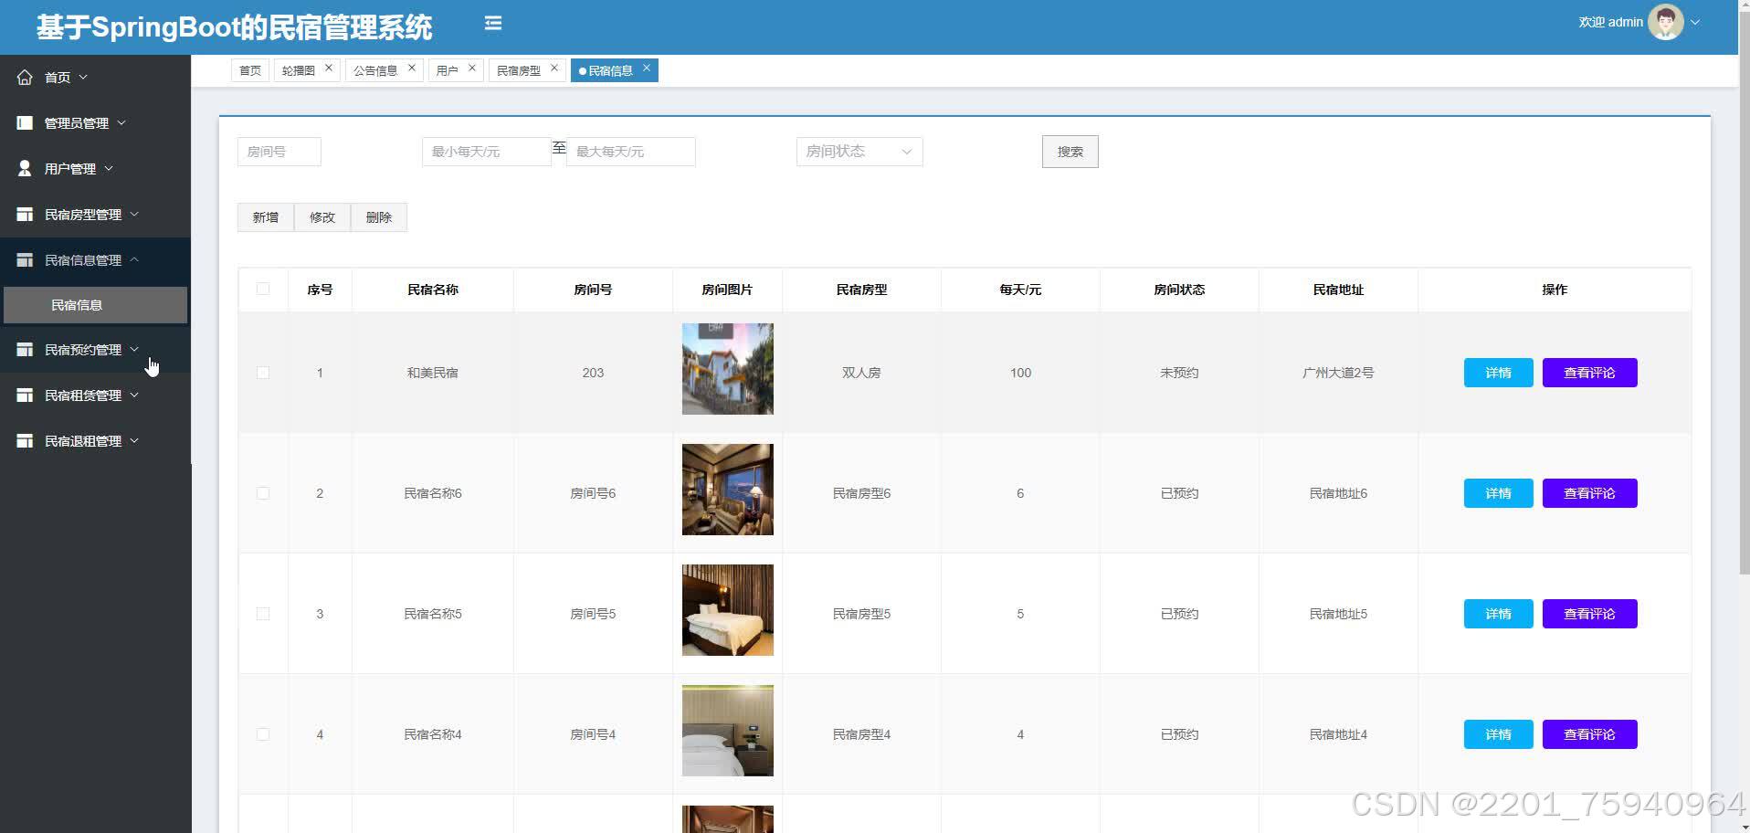Close the active 民宿信息 tab
1750x833 pixels.
point(647,68)
